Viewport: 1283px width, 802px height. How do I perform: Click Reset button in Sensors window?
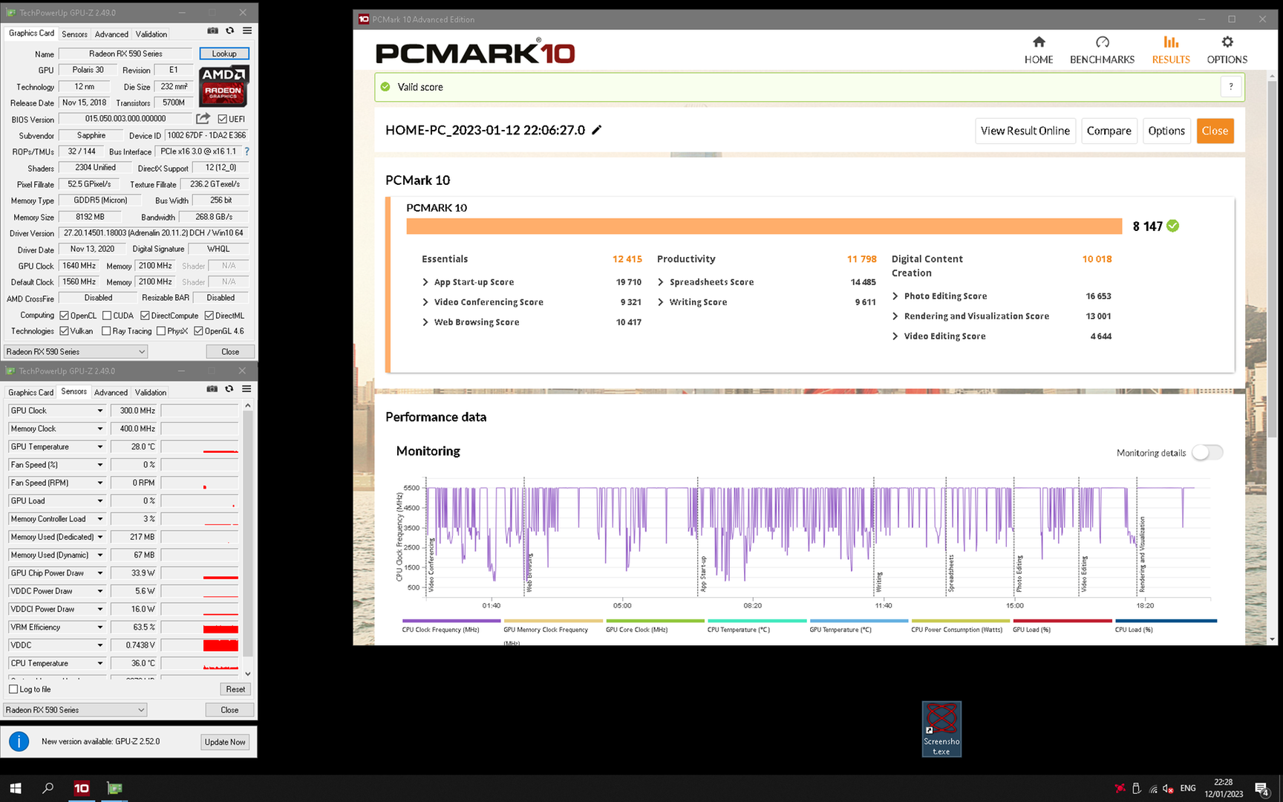point(235,689)
